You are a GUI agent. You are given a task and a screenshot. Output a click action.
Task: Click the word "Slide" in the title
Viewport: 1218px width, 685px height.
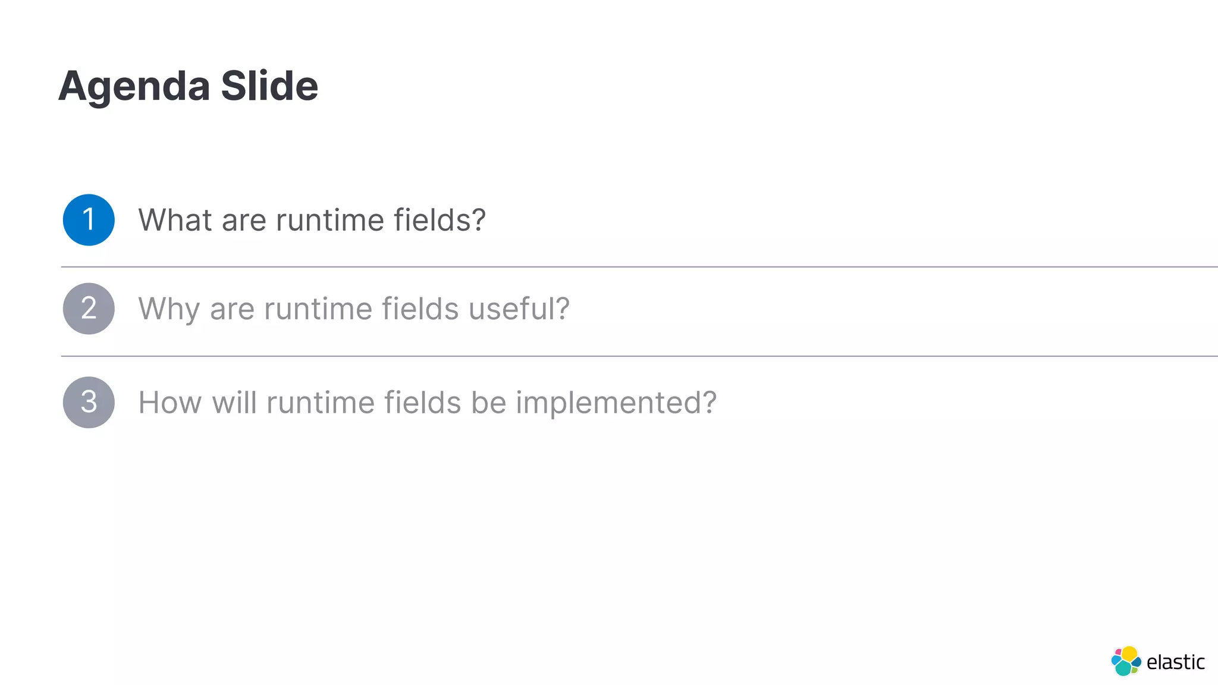click(269, 86)
